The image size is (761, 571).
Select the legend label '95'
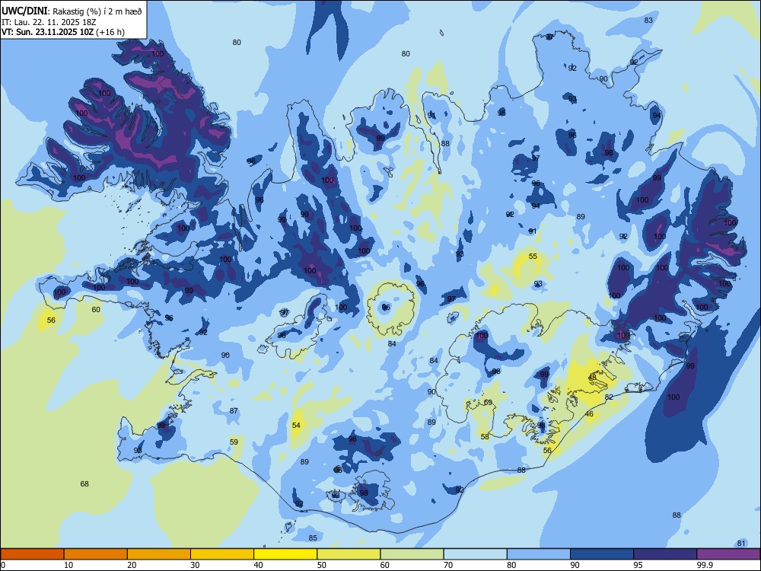tap(638, 565)
